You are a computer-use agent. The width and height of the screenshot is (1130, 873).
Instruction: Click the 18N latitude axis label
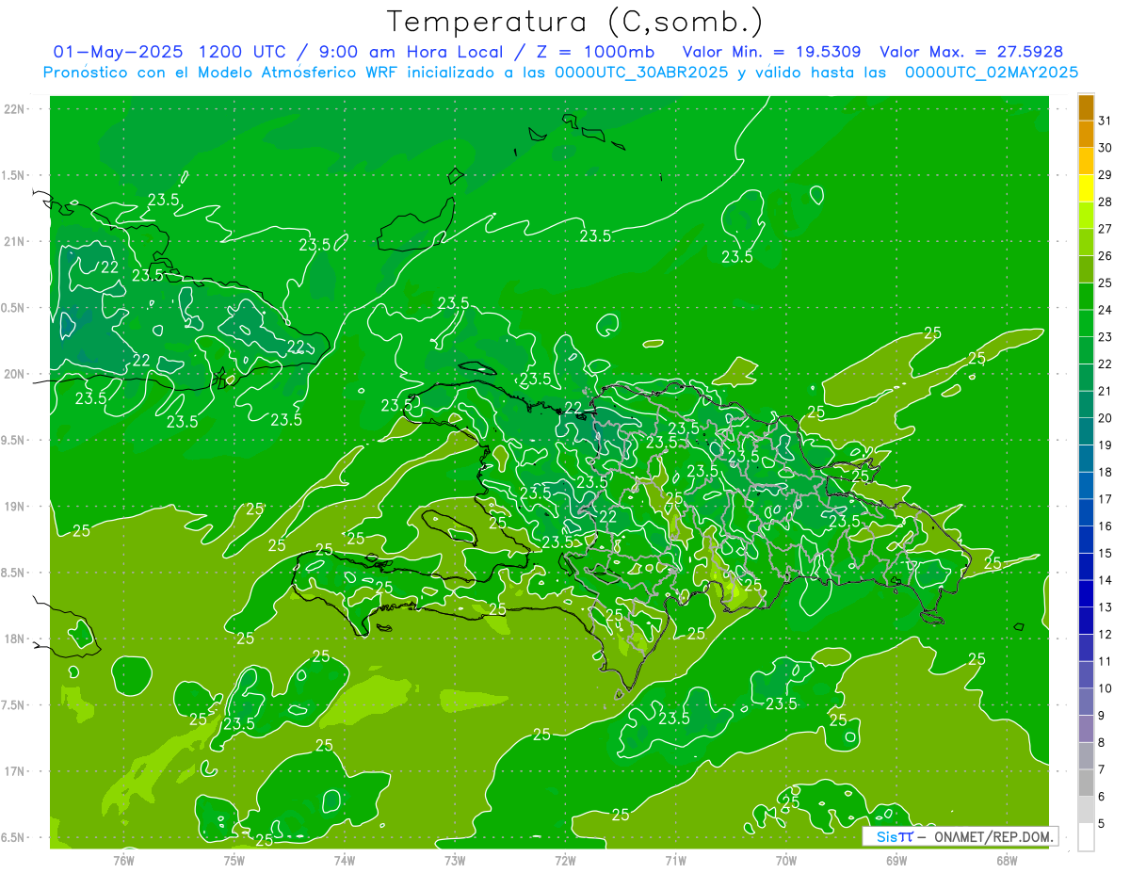tap(13, 639)
